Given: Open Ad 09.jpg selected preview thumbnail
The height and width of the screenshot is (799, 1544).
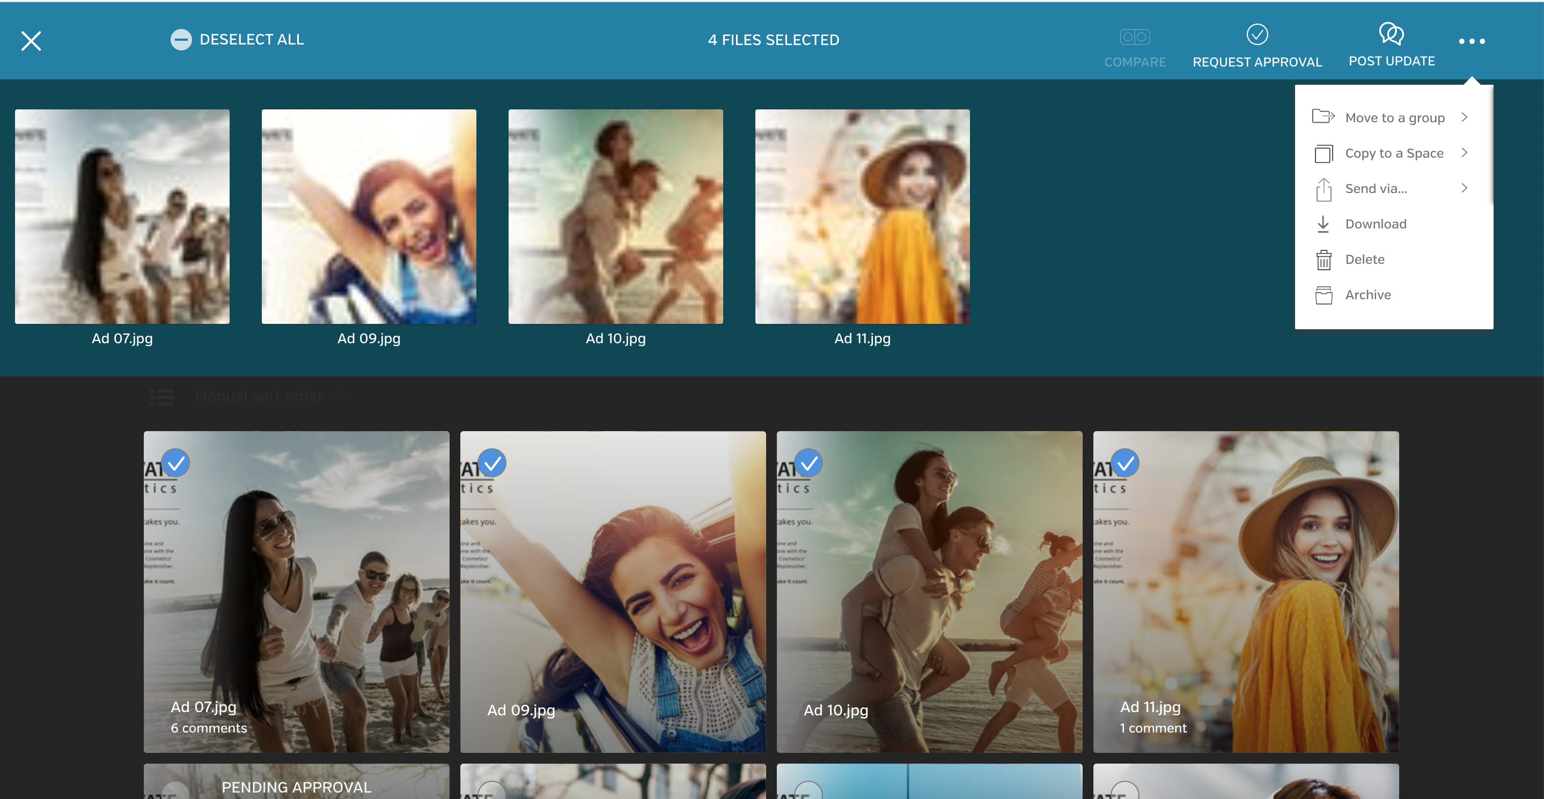Looking at the screenshot, I should tap(369, 216).
